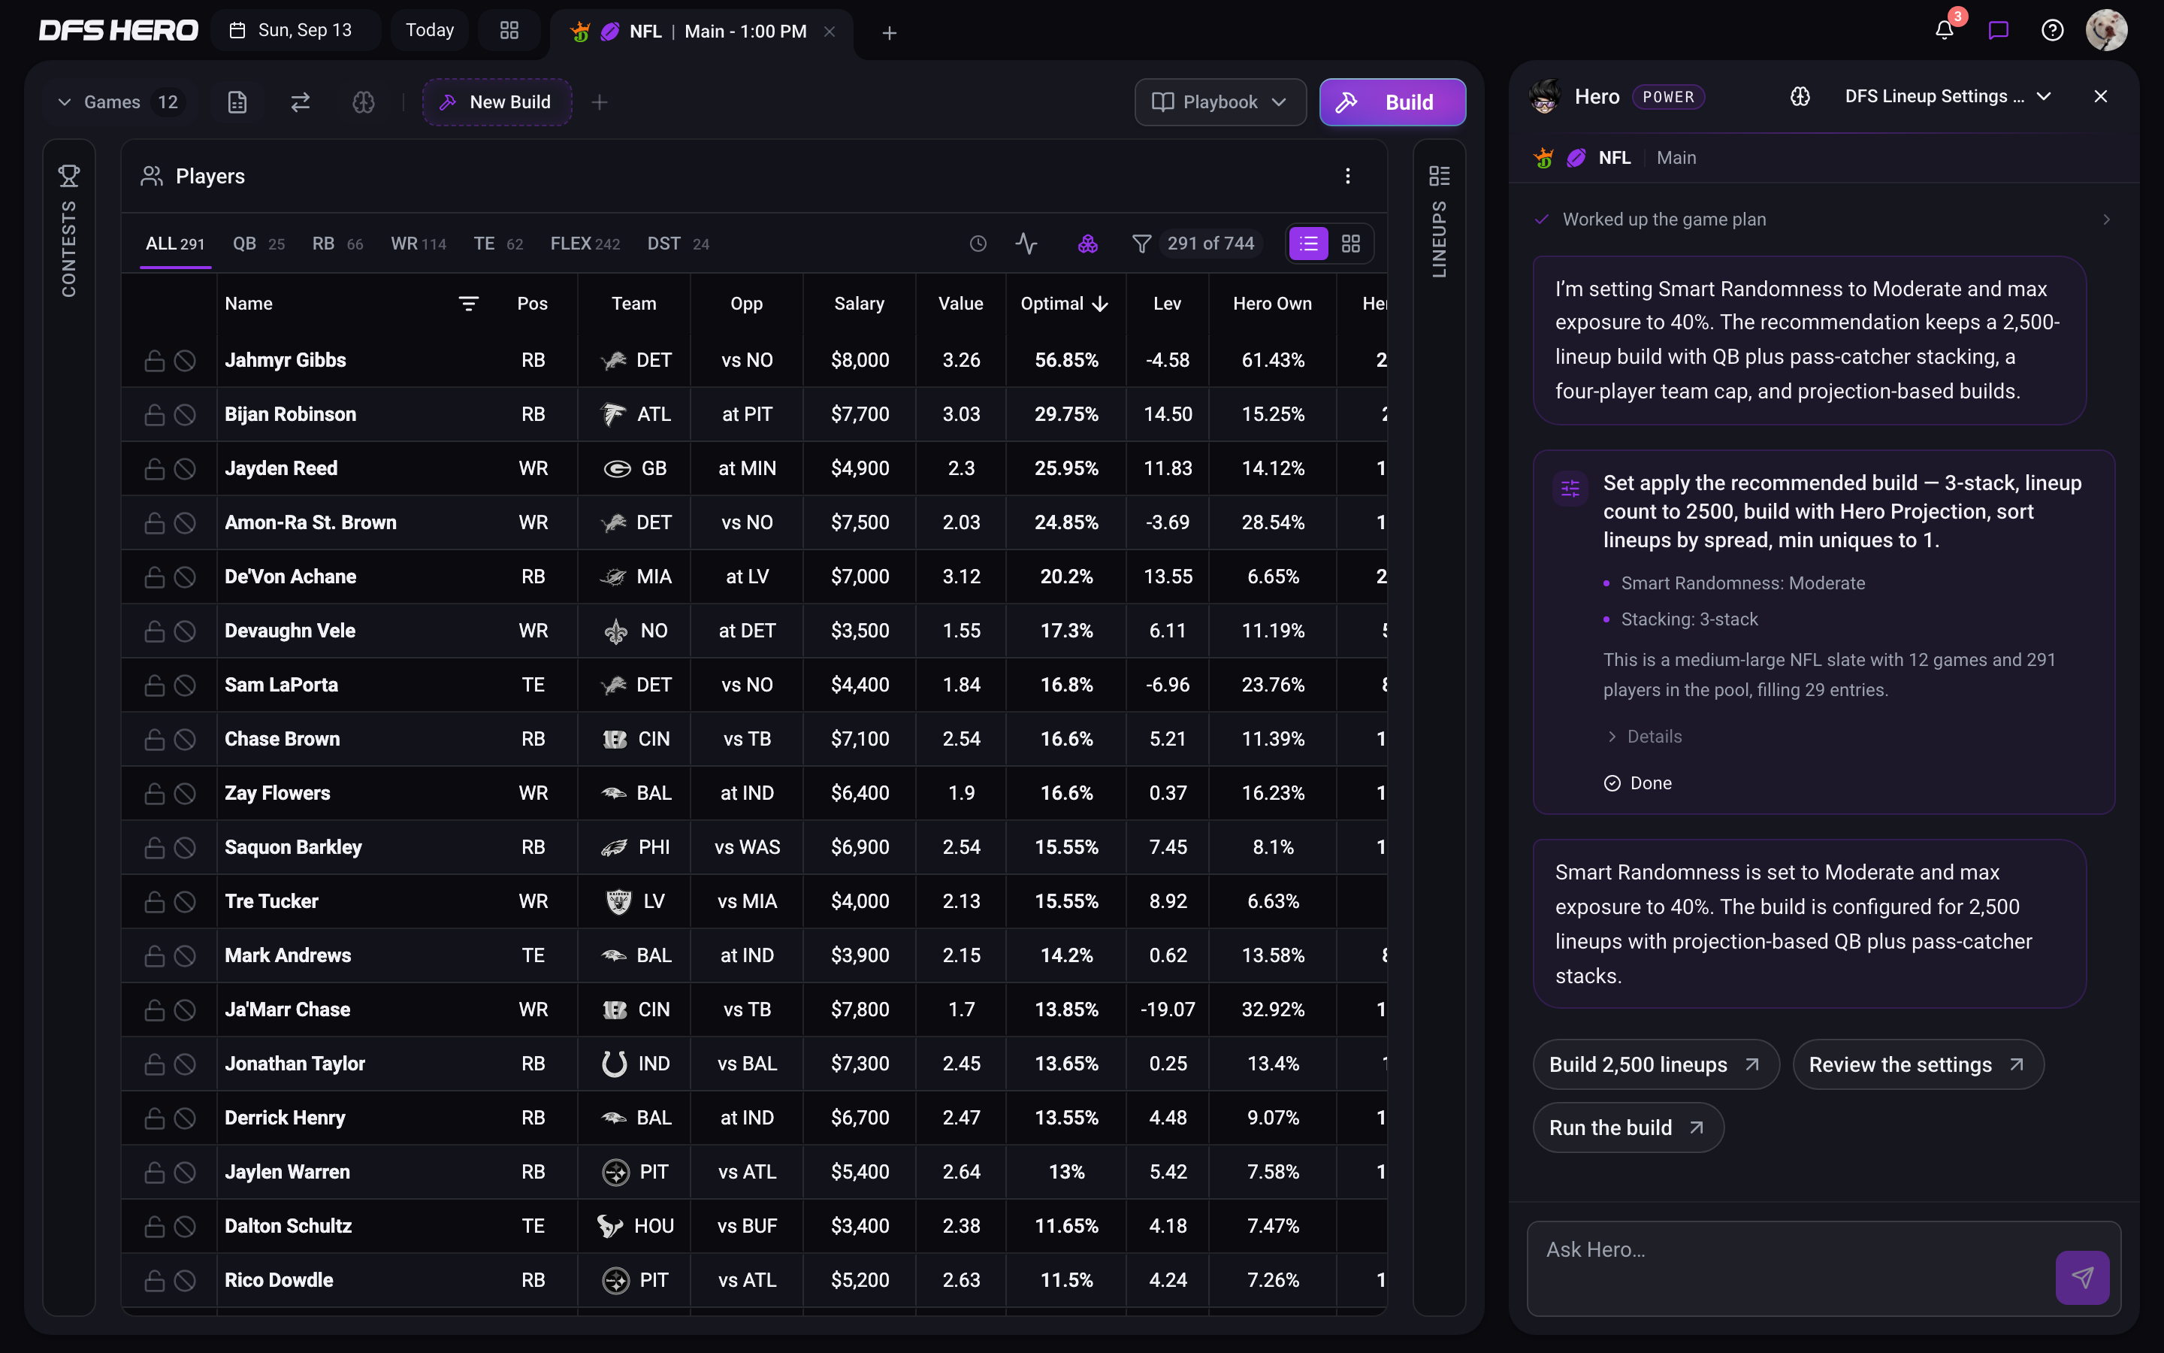Open the brain icon in the builds toolbar
The height and width of the screenshot is (1353, 2164).
363,102
